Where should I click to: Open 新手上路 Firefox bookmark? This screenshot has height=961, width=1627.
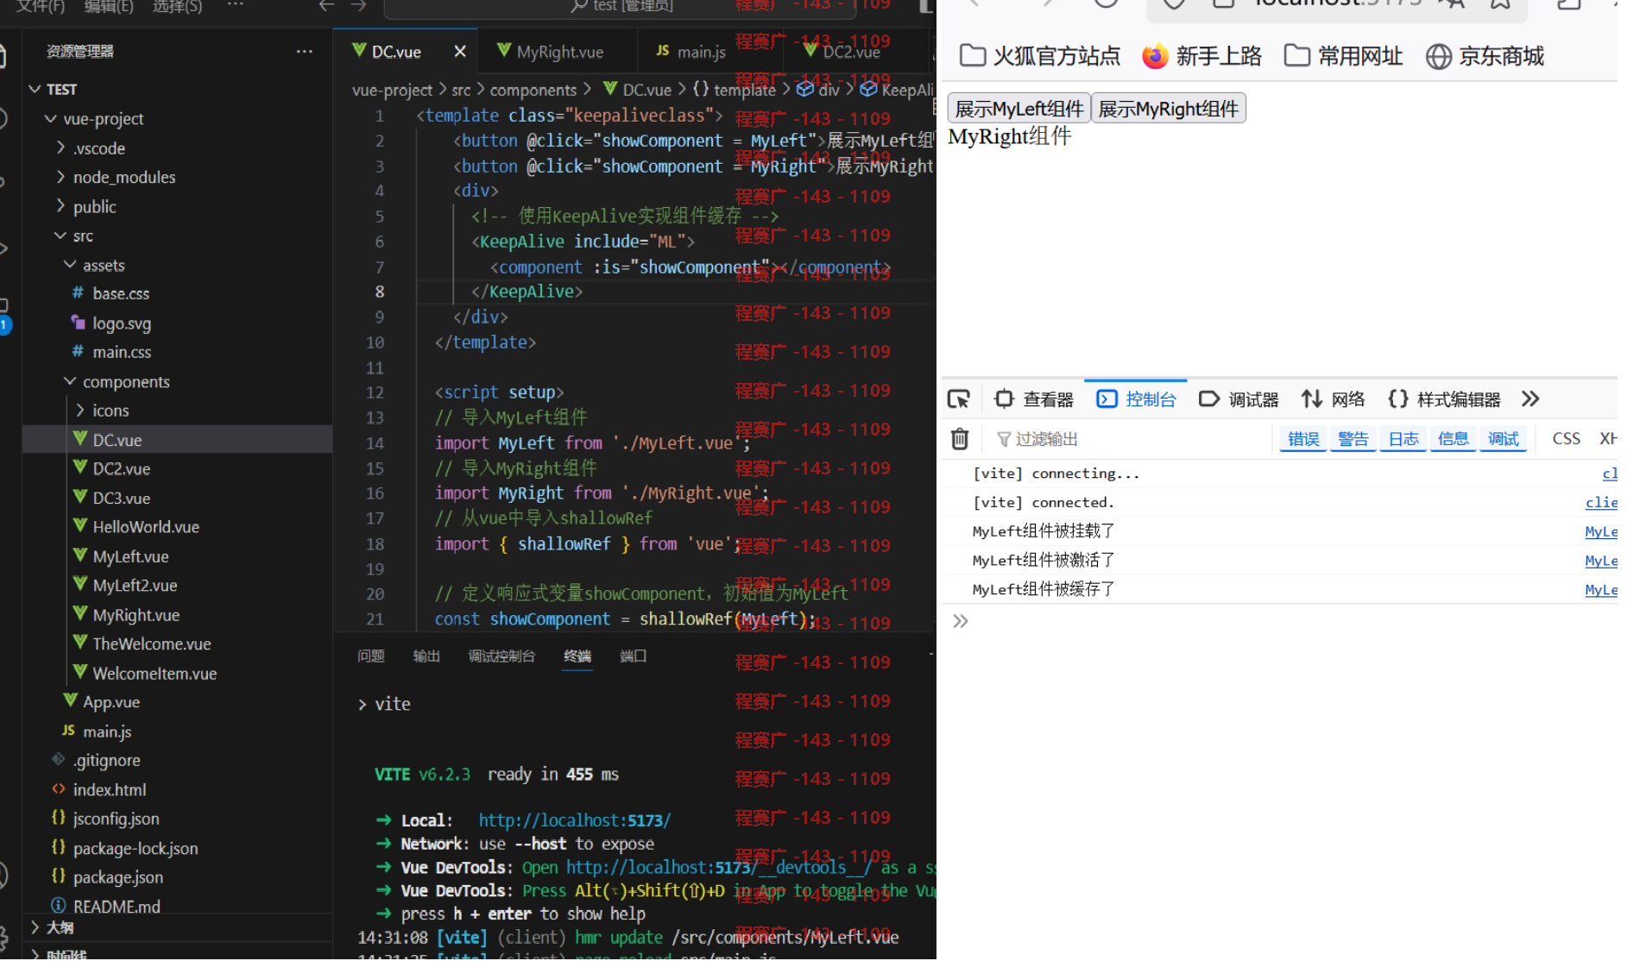click(x=1201, y=56)
